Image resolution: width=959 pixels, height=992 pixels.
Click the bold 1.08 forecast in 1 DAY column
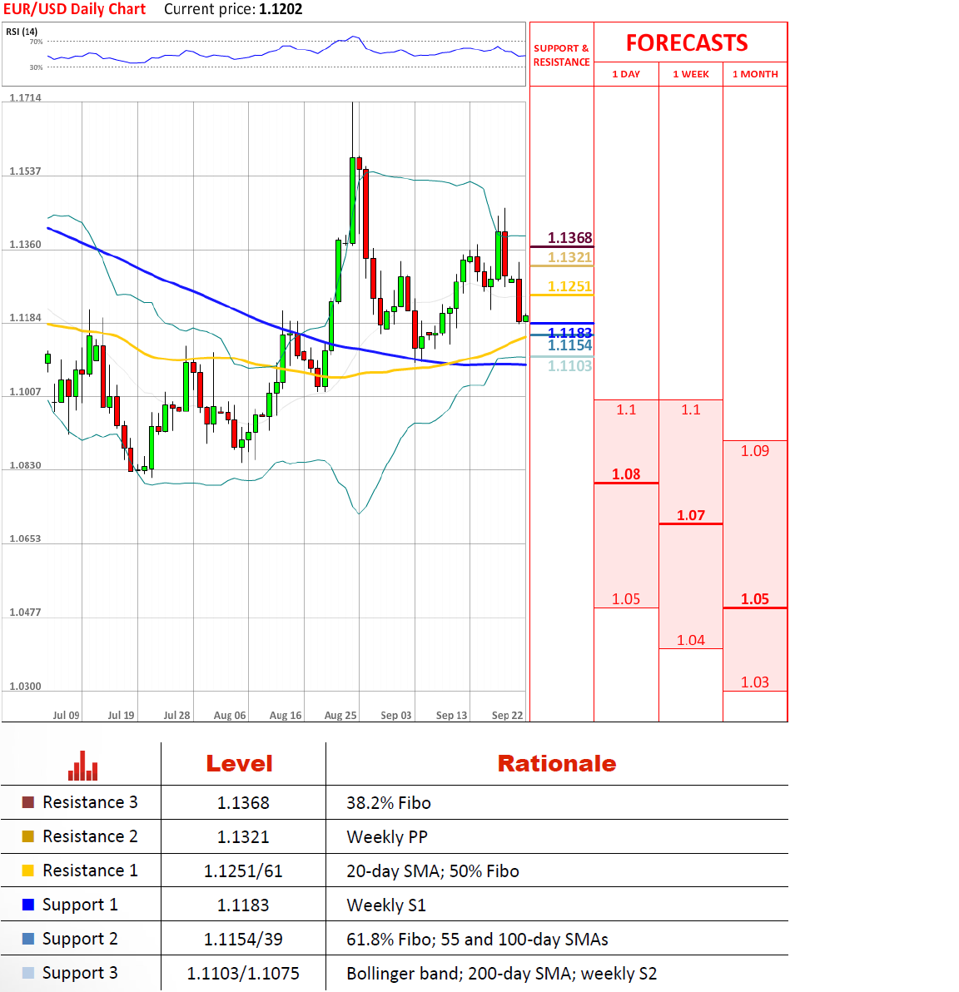626,474
